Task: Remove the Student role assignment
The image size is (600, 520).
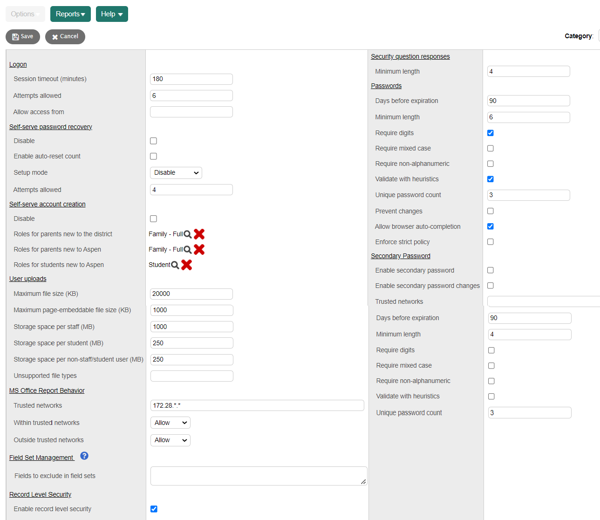Action: [x=186, y=265]
